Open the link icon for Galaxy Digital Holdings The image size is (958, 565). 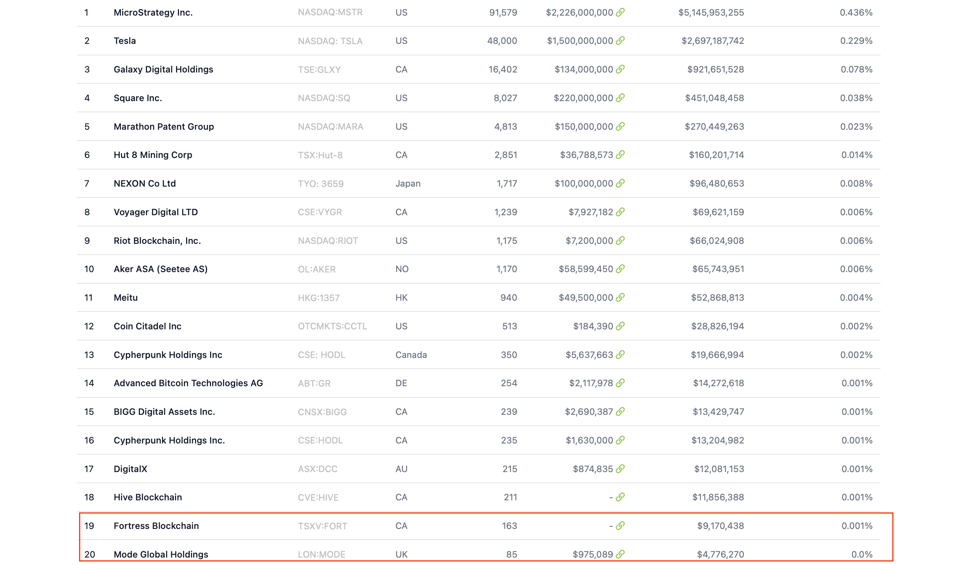tap(620, 69)
